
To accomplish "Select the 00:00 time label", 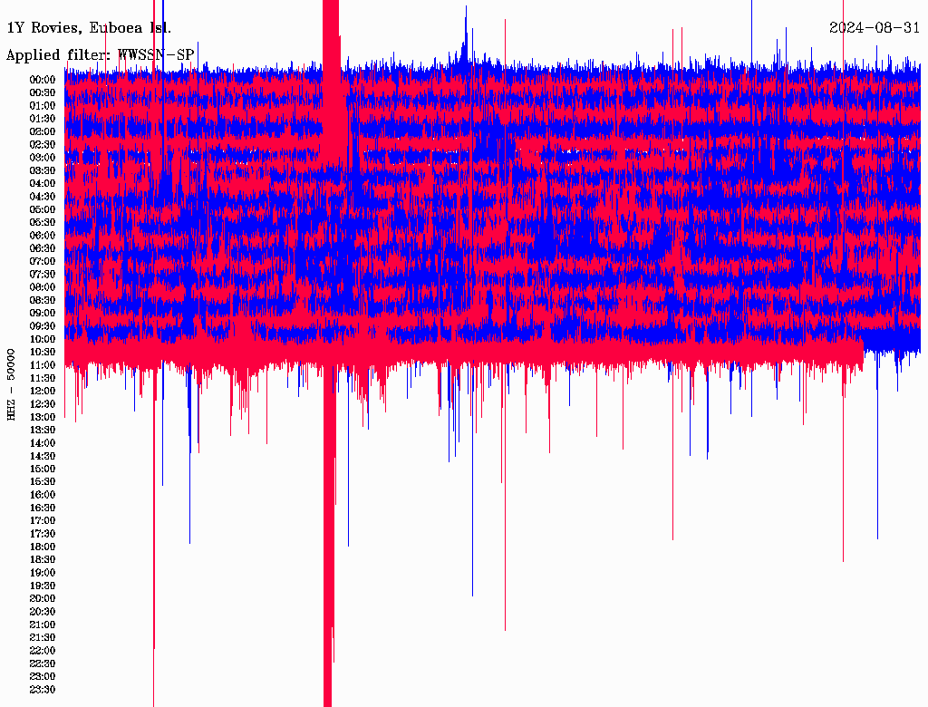I will 43,80.
